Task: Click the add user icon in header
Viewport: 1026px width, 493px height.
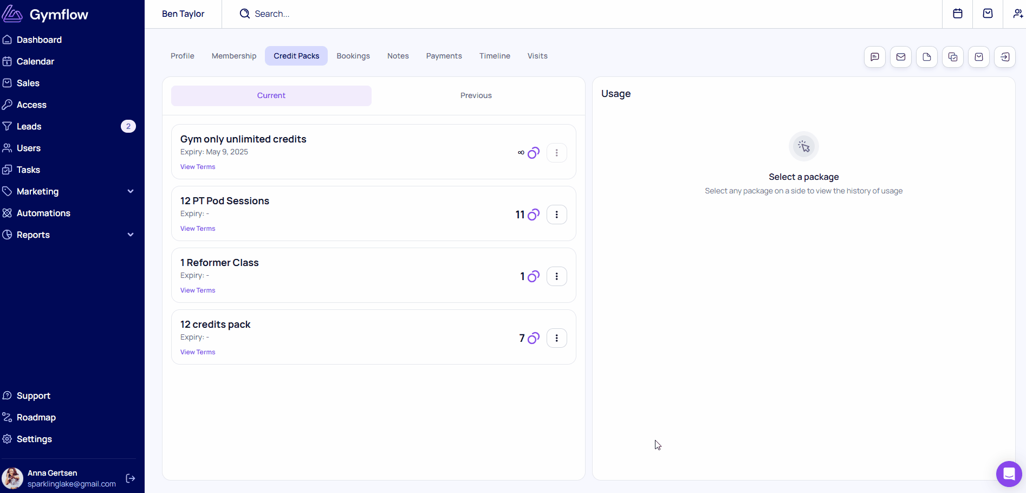Action: pos(1017,14)
